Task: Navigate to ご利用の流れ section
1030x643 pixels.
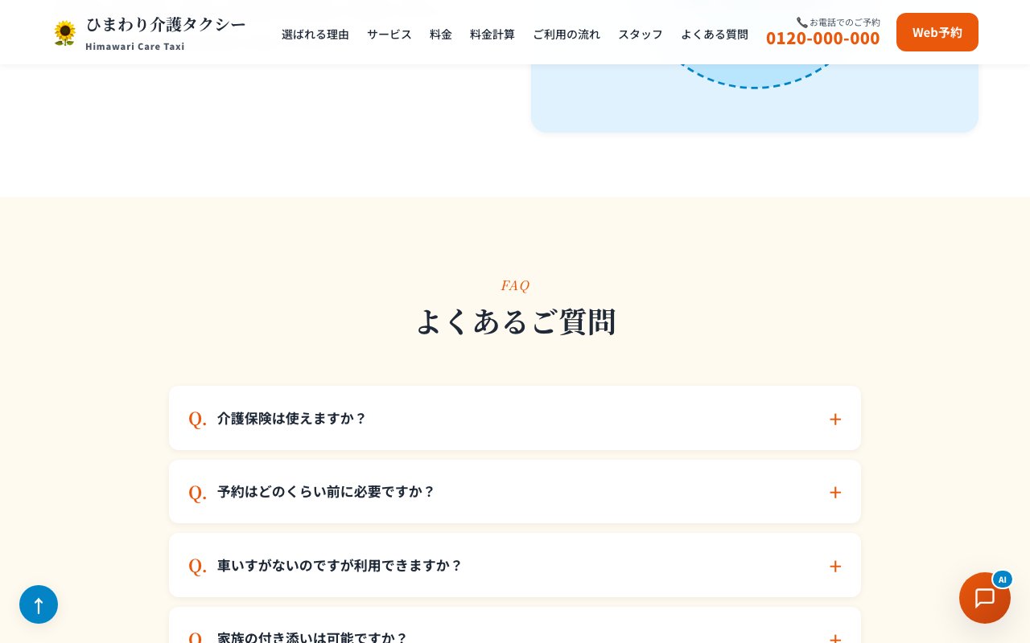Action: tap(566, 34)
